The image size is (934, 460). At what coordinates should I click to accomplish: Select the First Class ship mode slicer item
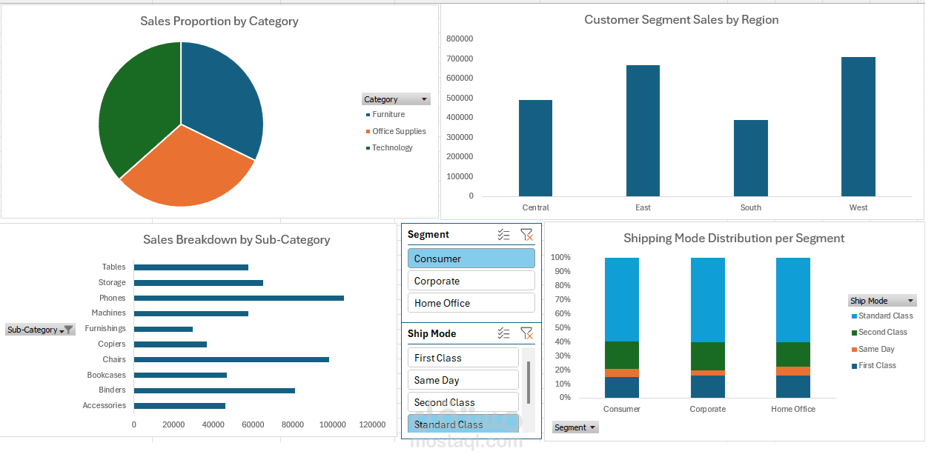point(463,358)
